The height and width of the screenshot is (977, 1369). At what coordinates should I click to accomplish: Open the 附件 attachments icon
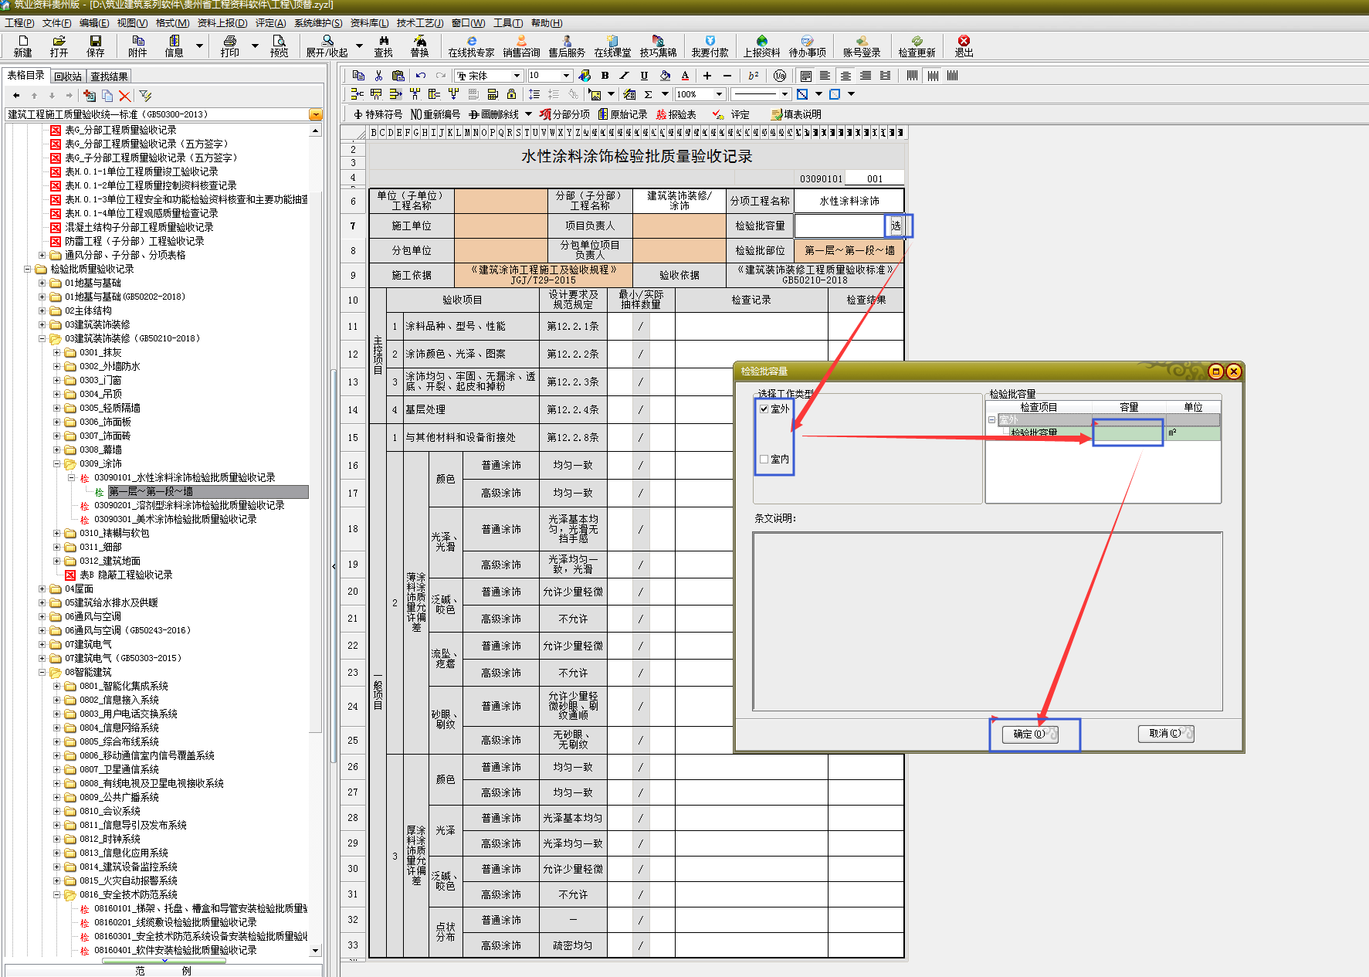tap(137, 46)
